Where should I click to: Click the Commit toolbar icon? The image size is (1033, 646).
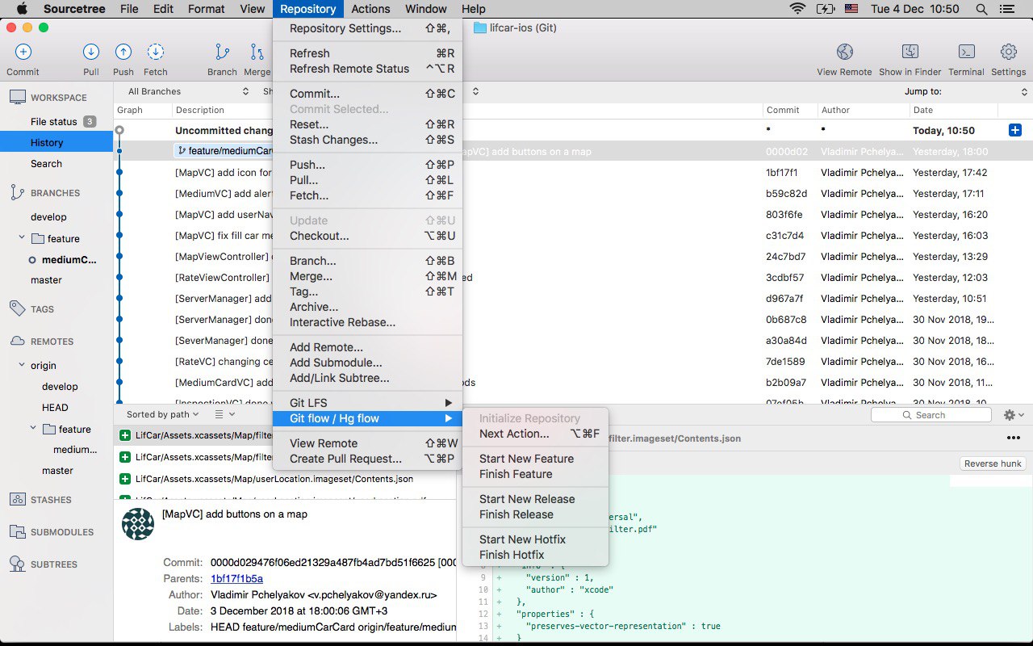(x=23, y=52)
